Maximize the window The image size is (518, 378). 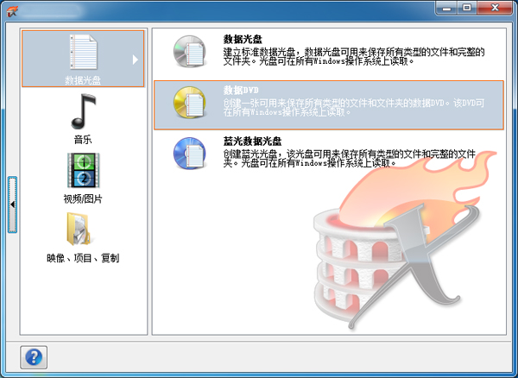click(467, 8)
